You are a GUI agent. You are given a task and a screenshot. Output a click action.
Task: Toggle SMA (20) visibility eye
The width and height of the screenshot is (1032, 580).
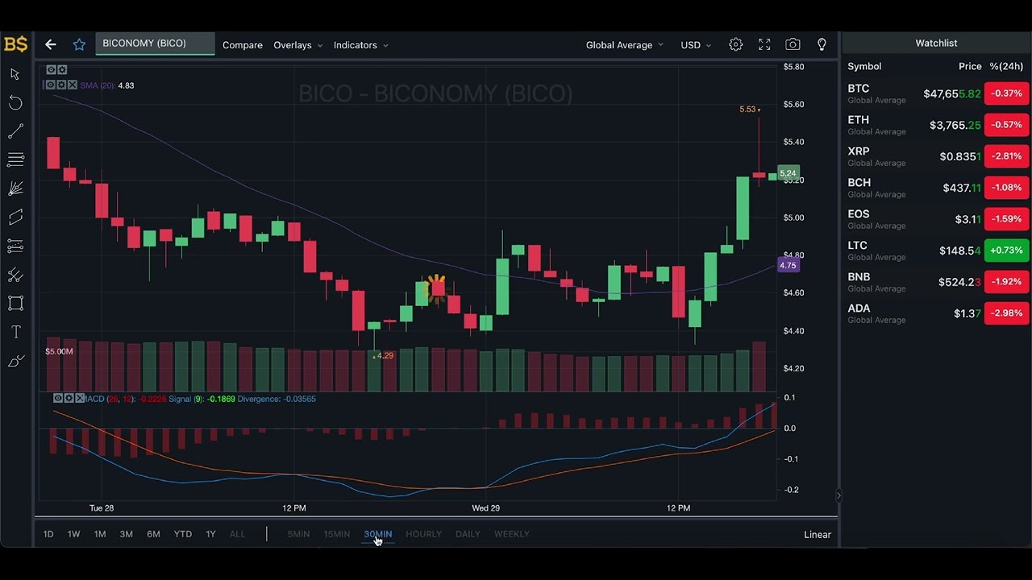click(50, 85)
